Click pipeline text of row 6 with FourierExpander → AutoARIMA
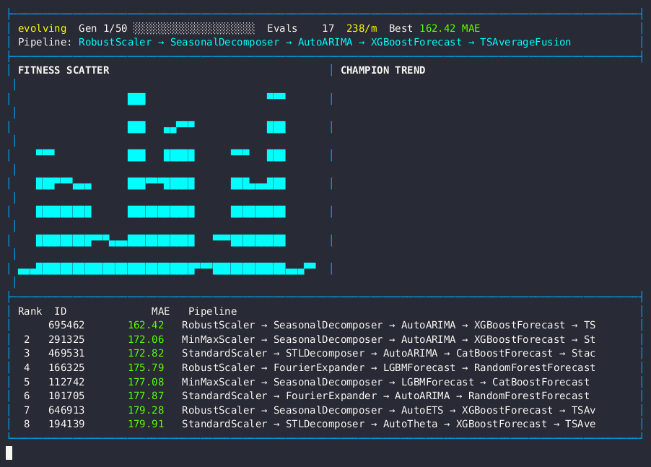 385,396
